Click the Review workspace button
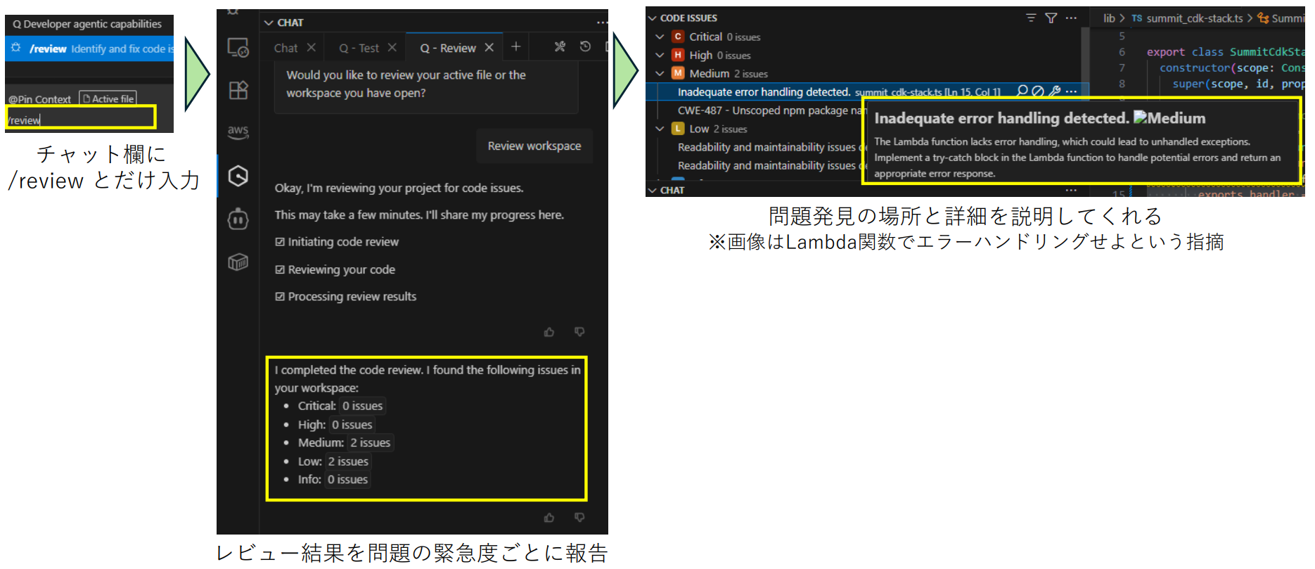The image size is (1315, 569). click(534, 146)
